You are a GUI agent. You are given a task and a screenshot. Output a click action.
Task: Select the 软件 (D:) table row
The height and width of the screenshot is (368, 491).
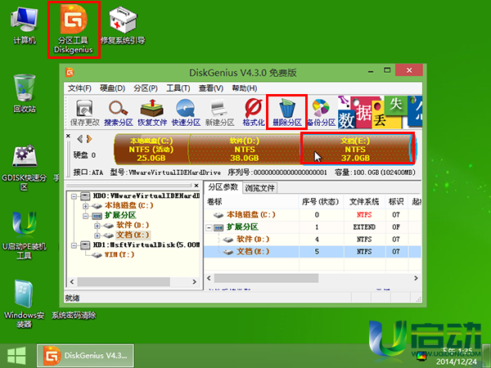click(313, 240)
